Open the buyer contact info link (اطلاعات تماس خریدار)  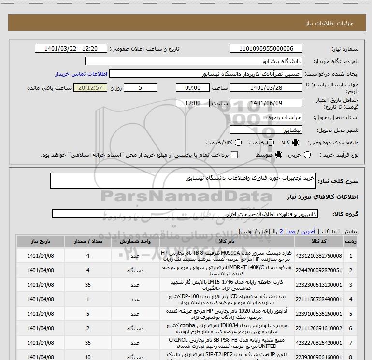point(81,74)
